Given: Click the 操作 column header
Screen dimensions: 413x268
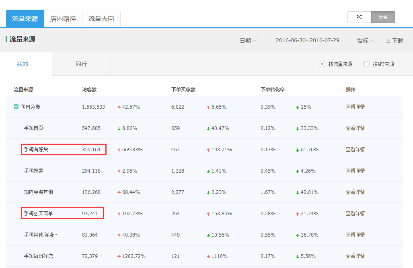Looking at the screenshot, I should (x=351, y=90).
